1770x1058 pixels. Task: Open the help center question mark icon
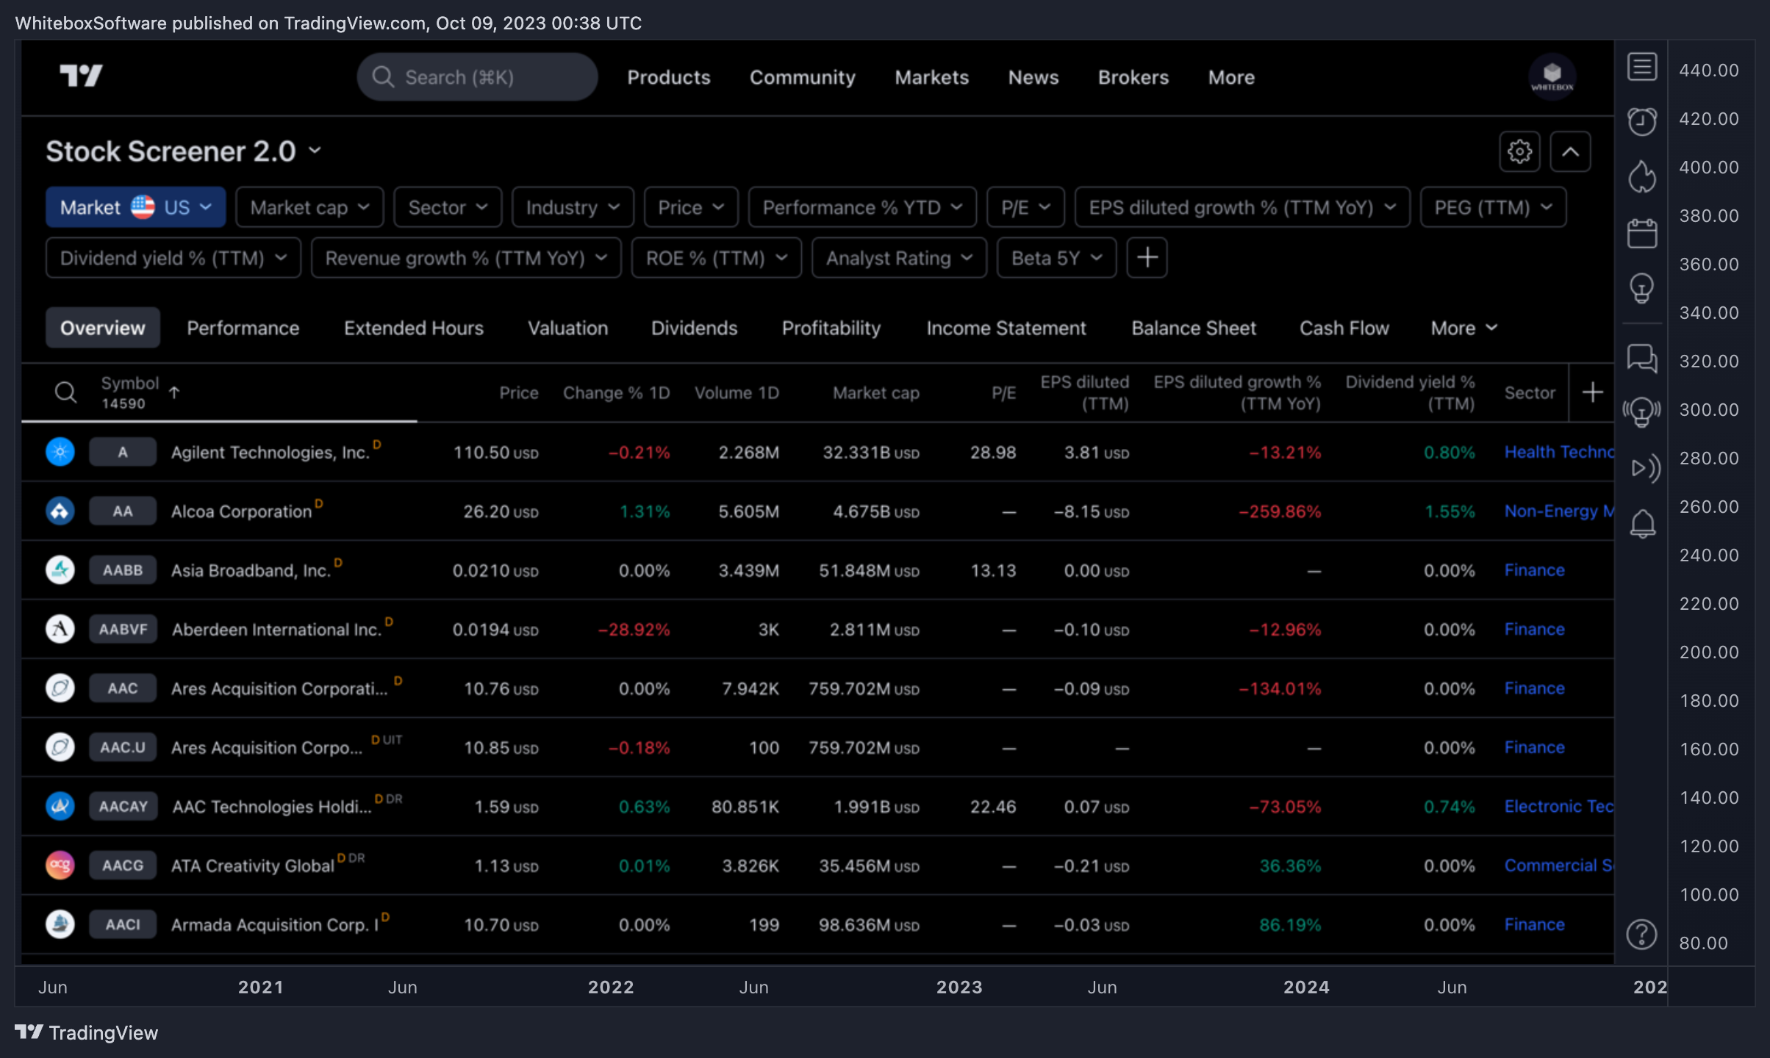pos(1641,935)
